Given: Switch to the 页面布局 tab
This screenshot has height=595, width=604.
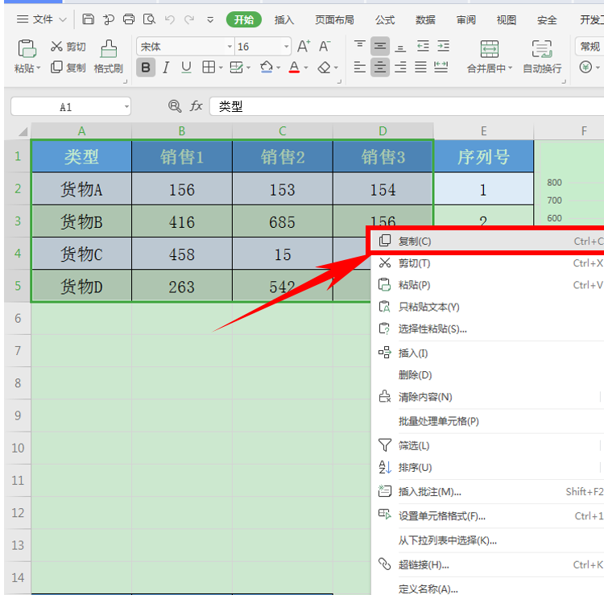Looking at the screenshot, I should tap(334, 19).
